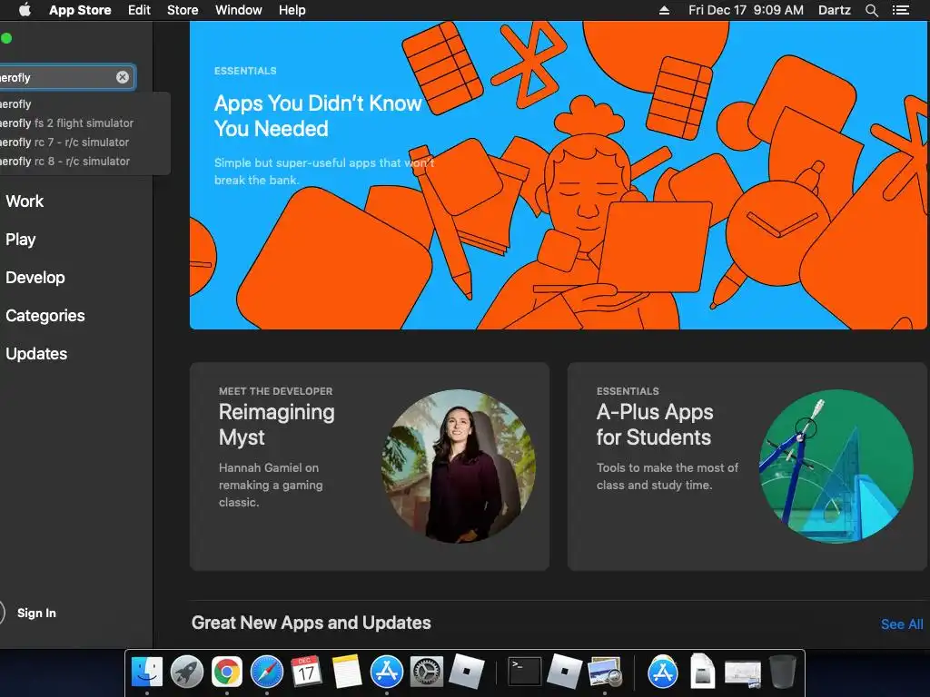Image resolution: width=930 pixels, height=697 pixels.
Task: Click the green zoom window button
Action: click(x=6, y=38)
